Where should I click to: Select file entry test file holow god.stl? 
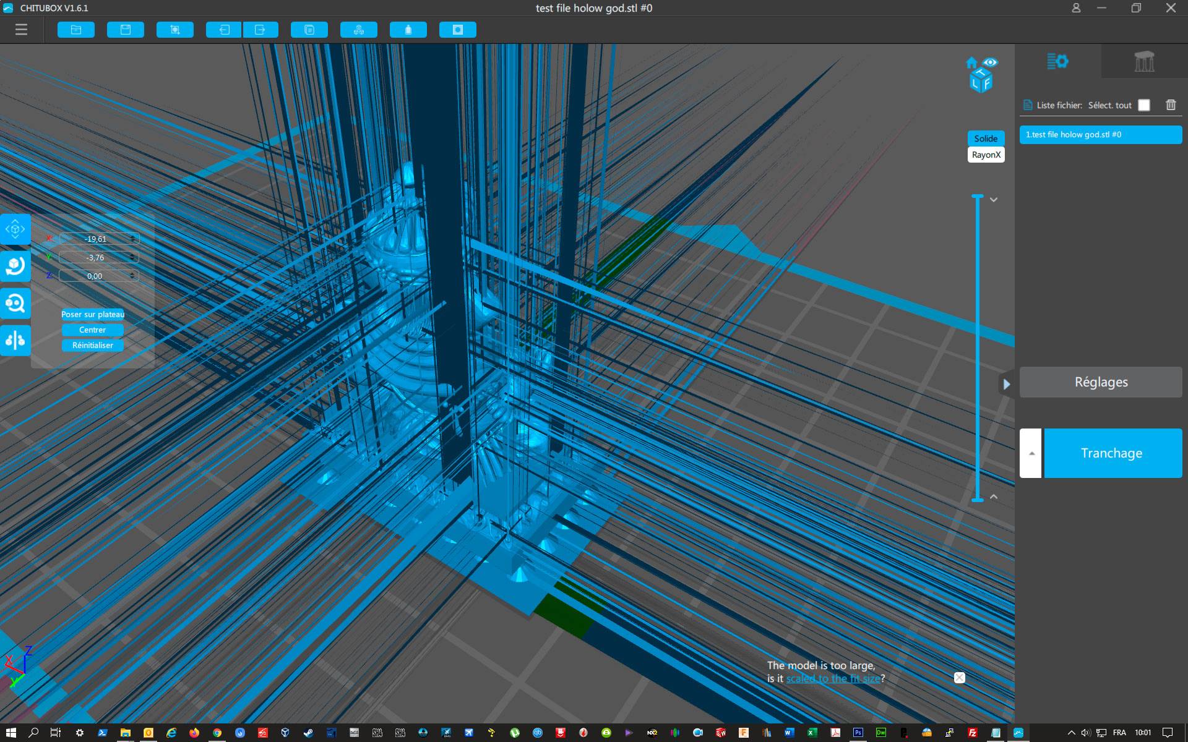coord(1101,135)
